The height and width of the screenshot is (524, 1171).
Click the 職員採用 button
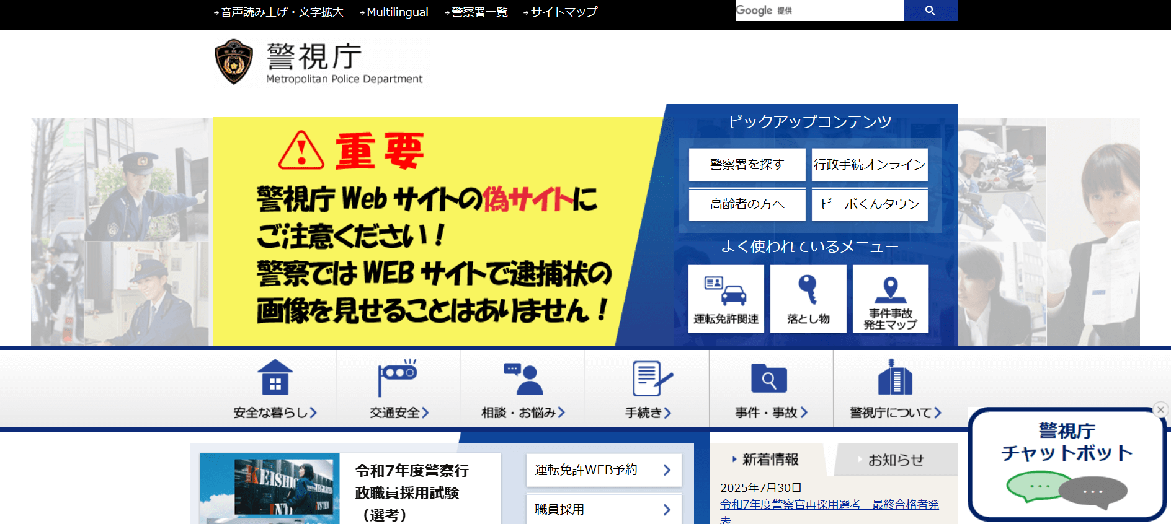[603, 509]
